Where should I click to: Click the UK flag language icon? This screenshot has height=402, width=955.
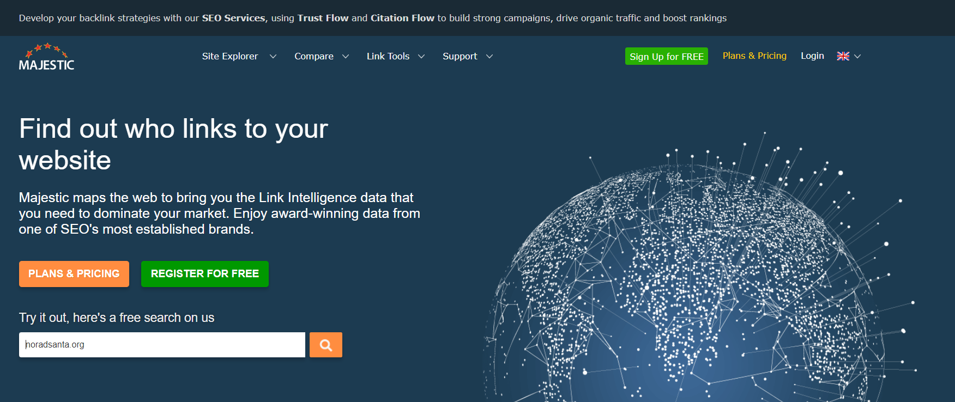pos(843,56)
